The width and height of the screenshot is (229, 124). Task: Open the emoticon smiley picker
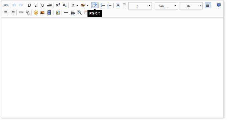(x=36, y=13)
